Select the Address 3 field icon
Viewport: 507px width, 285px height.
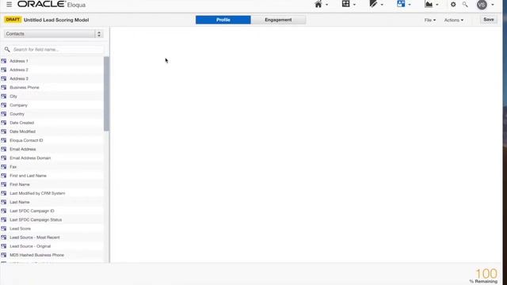pos(4,78)
